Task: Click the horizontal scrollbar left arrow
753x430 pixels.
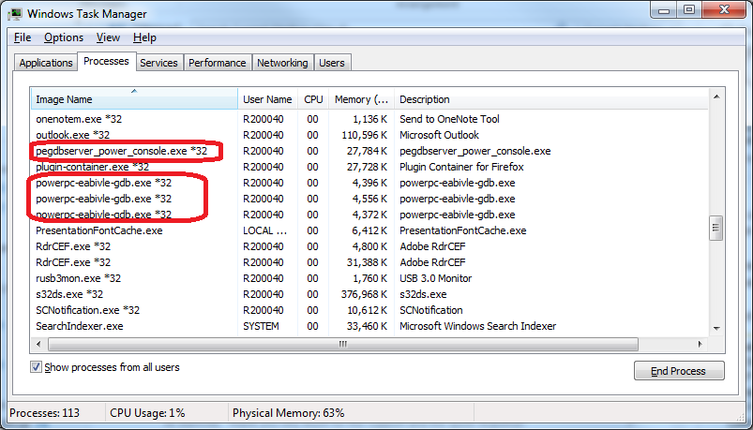Action: [x=38, y=344]
